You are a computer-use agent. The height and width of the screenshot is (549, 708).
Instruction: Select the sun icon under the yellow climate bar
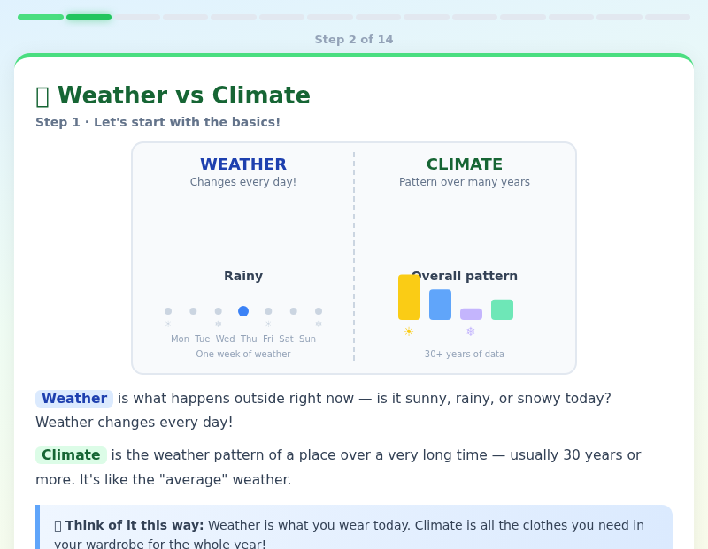click(408, 332)
